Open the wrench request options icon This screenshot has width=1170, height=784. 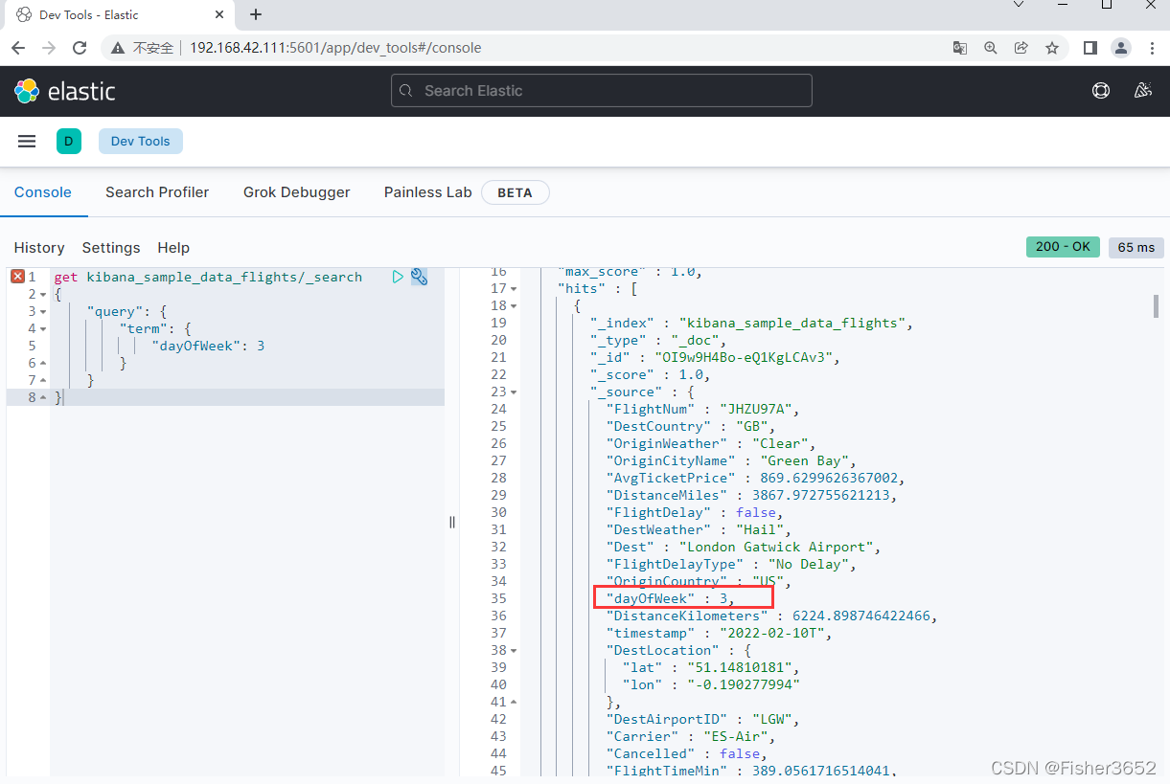[419, 277]
